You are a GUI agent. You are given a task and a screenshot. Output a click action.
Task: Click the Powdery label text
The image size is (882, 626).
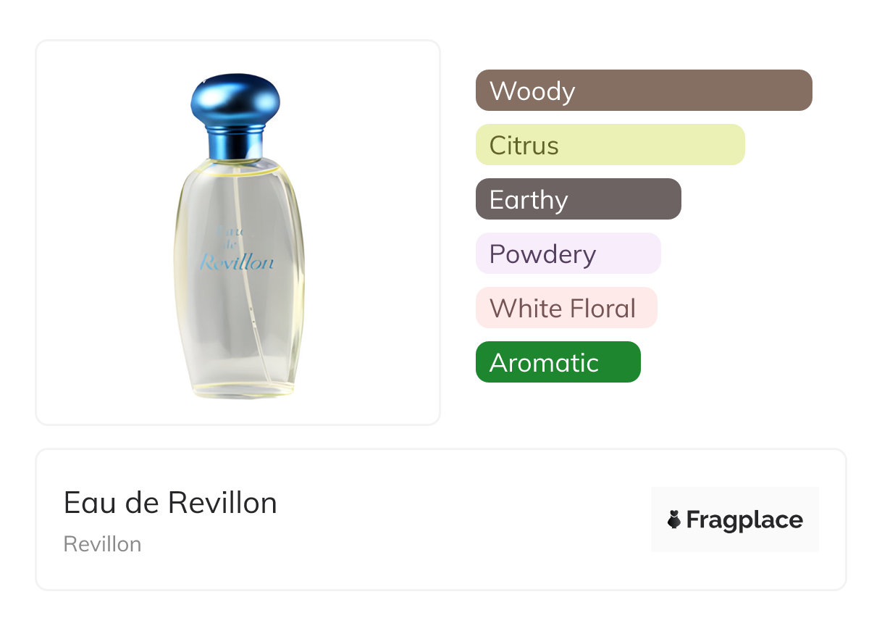(x=543, y=254)
